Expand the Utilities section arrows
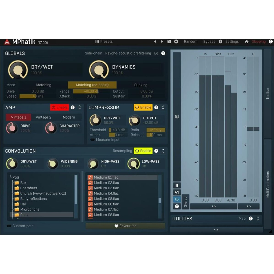This screenshot has width=274, height=274. click(x=258, y=219)
